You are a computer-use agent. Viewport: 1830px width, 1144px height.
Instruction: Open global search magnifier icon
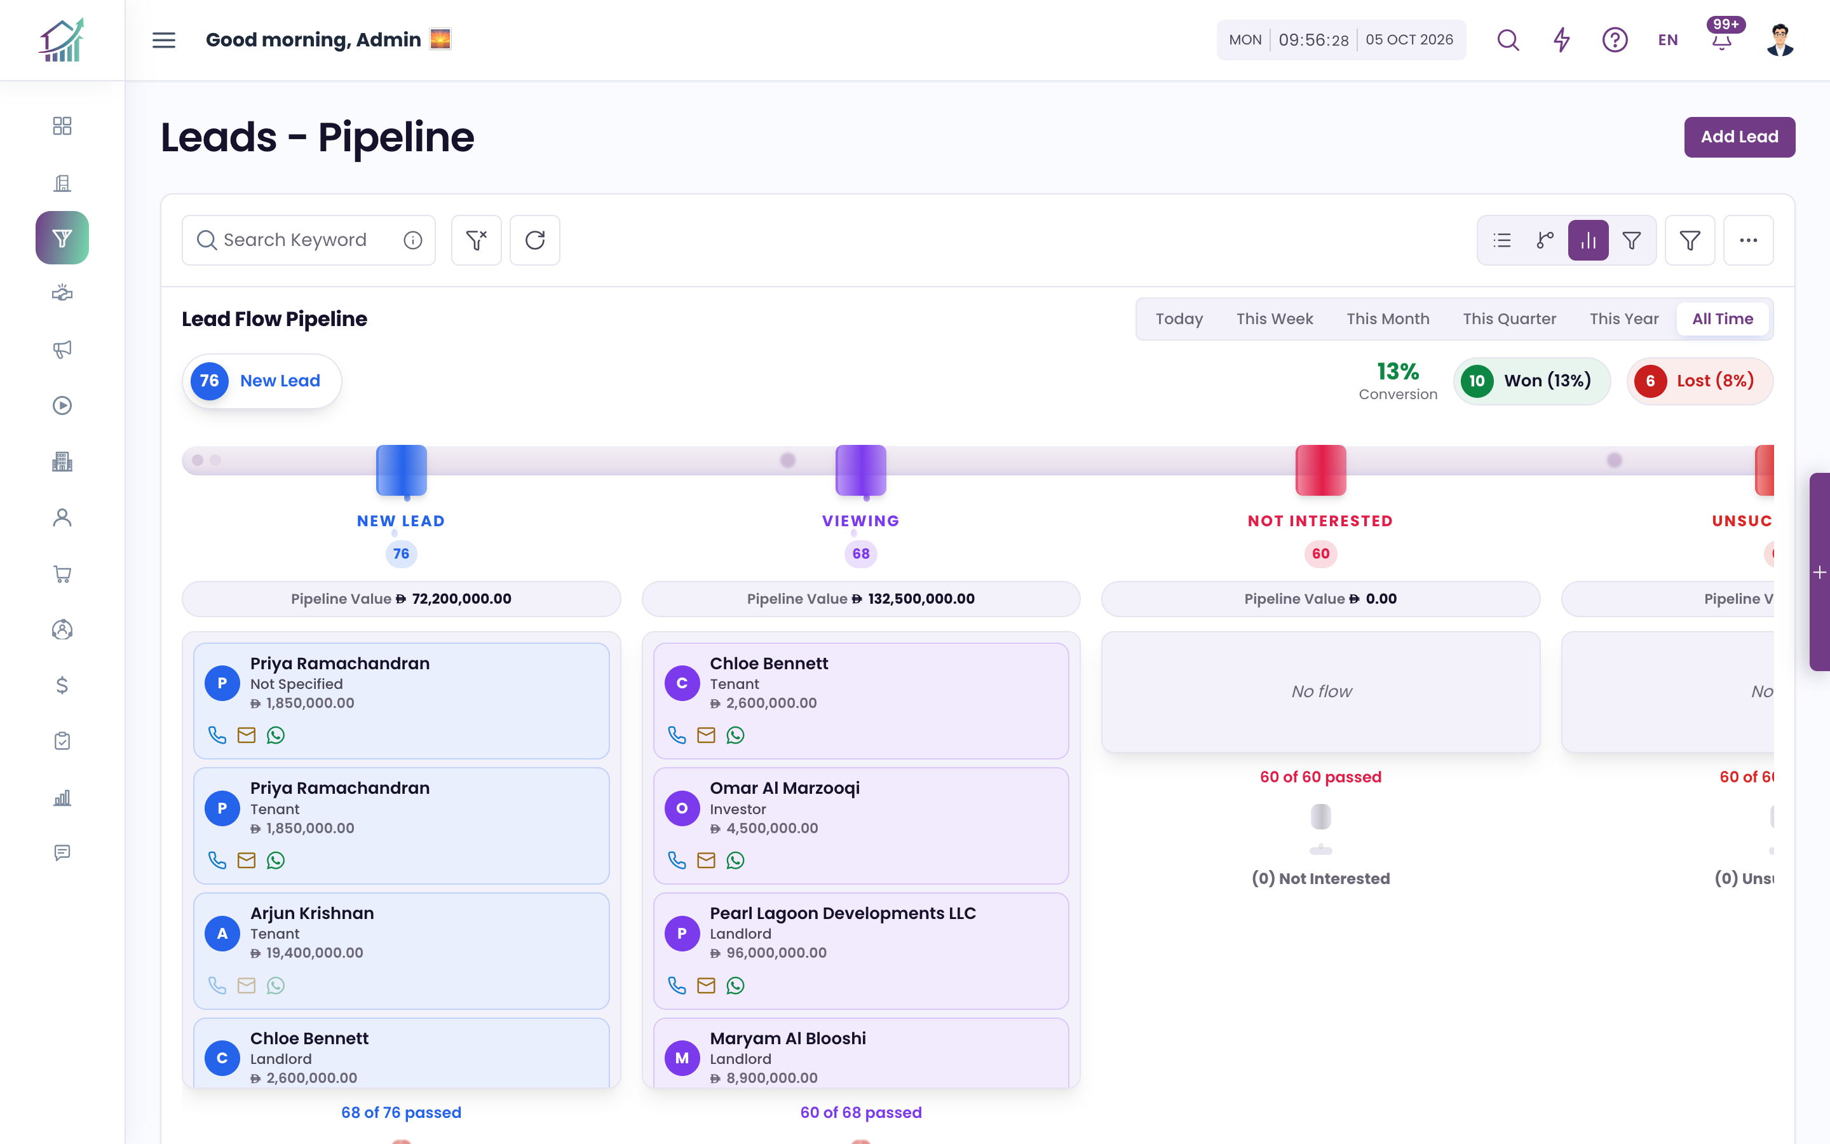(x=1508, y=40)
